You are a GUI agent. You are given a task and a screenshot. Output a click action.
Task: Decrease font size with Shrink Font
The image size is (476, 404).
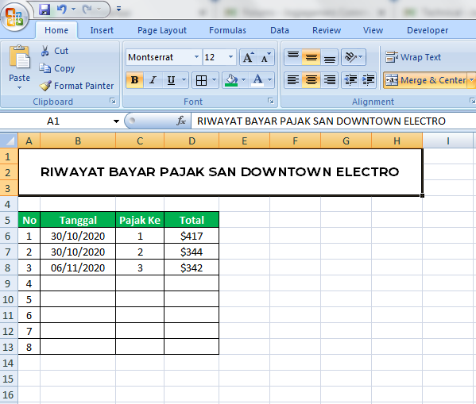pos(265,57)
